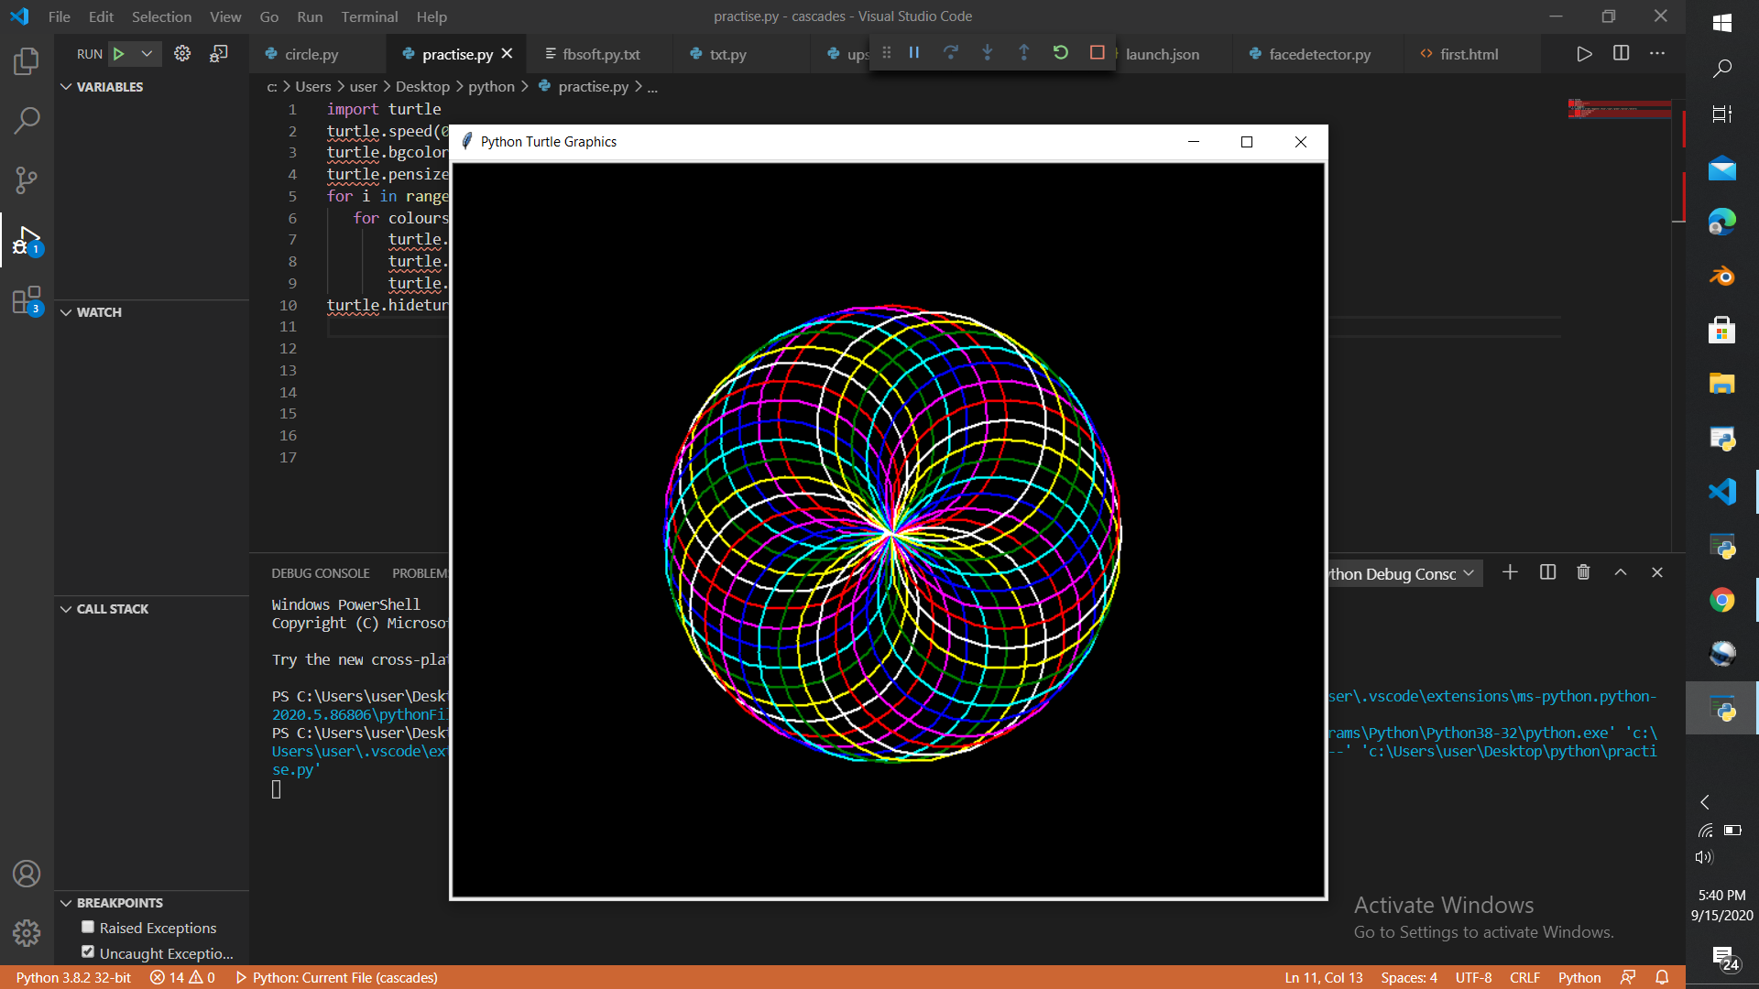Open the Extensions view in the activity bar
Screen dimensions: 1759x989
click(27, 299)
